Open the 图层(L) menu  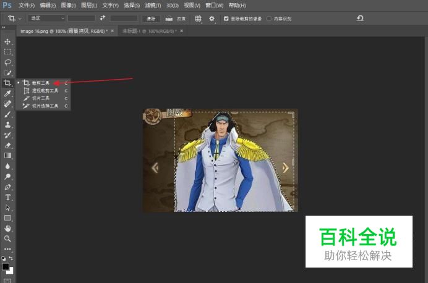pyautogui.click(x=89, y=5)
